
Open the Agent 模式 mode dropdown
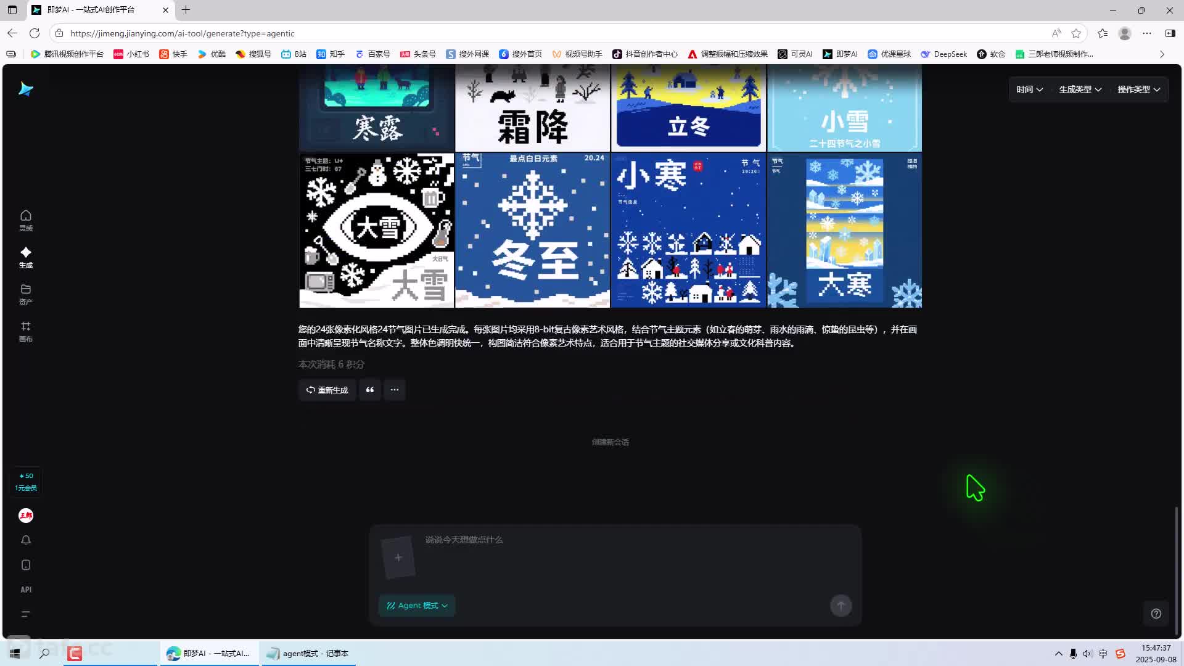click(417, 606)
